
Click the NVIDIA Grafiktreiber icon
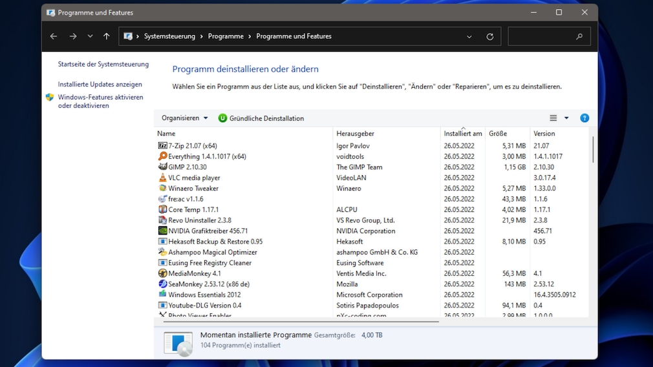[163, 231]
